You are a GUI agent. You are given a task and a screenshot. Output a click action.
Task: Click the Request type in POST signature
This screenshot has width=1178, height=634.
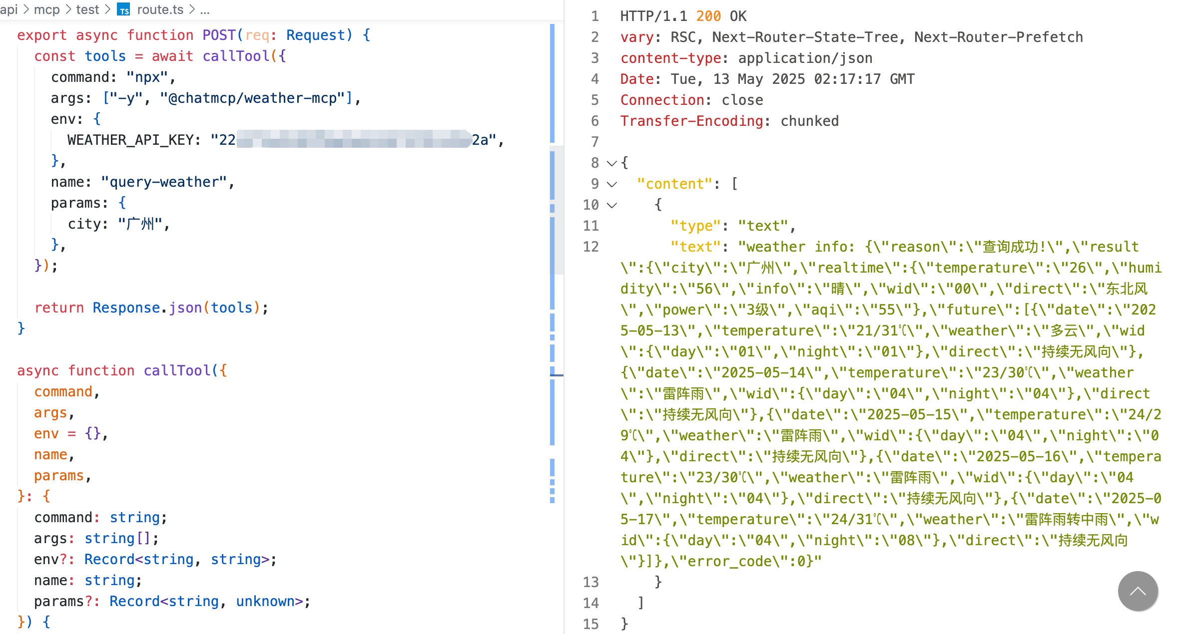(315, 35)
